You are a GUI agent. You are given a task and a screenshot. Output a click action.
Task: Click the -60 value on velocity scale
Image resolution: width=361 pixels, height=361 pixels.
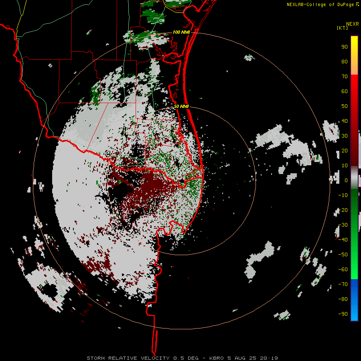[343, 270]
